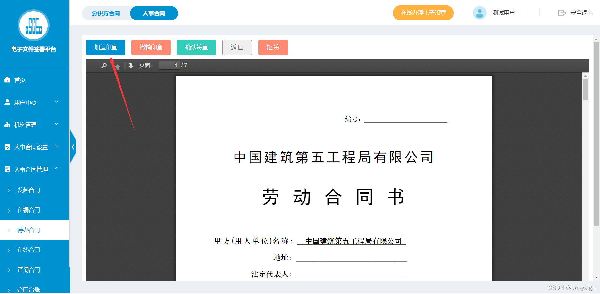This screenshot has width=600, height=294.
Task: Click the 返回 button
Action: (237, 47)
